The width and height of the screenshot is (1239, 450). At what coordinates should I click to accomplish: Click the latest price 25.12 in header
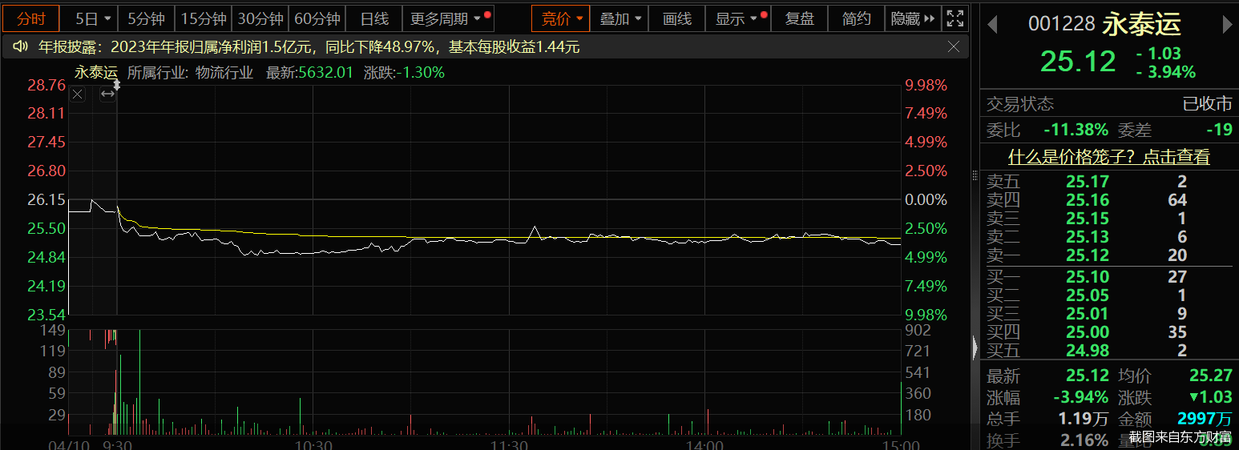(x=1077, y=62)
